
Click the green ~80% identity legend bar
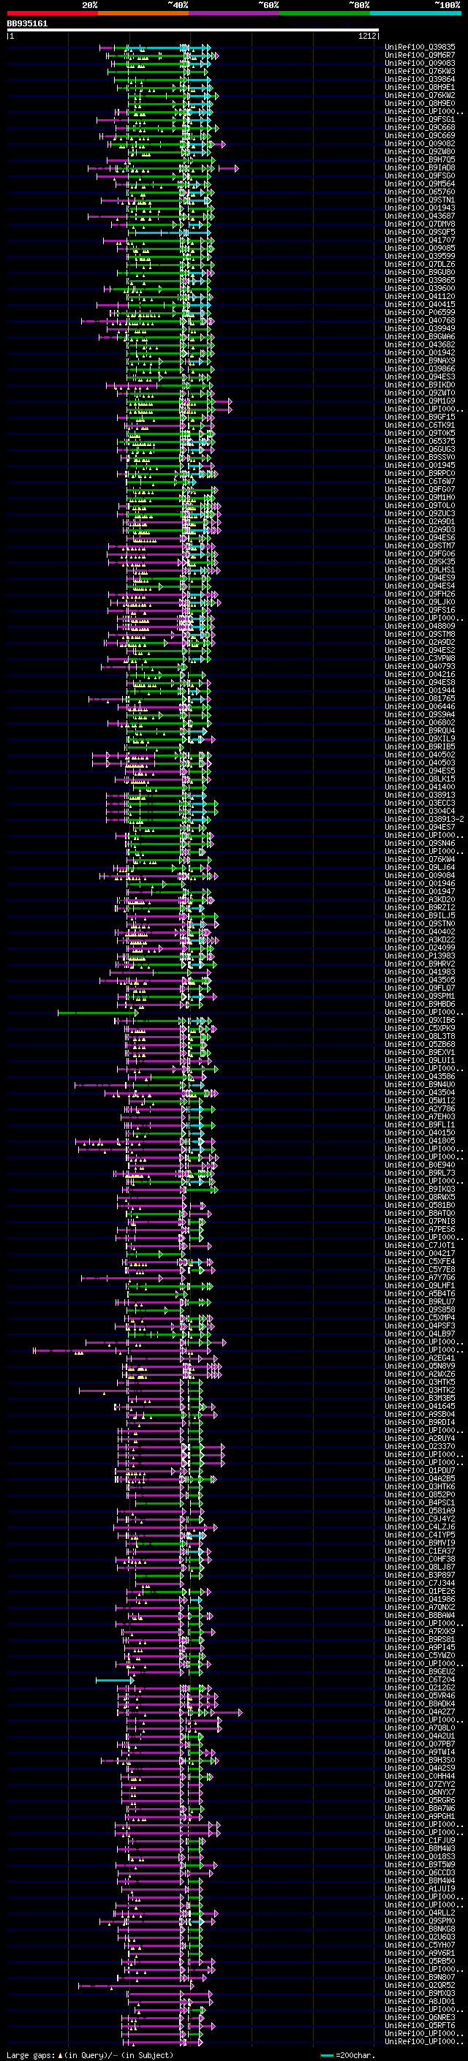click(x=325, y=13)
